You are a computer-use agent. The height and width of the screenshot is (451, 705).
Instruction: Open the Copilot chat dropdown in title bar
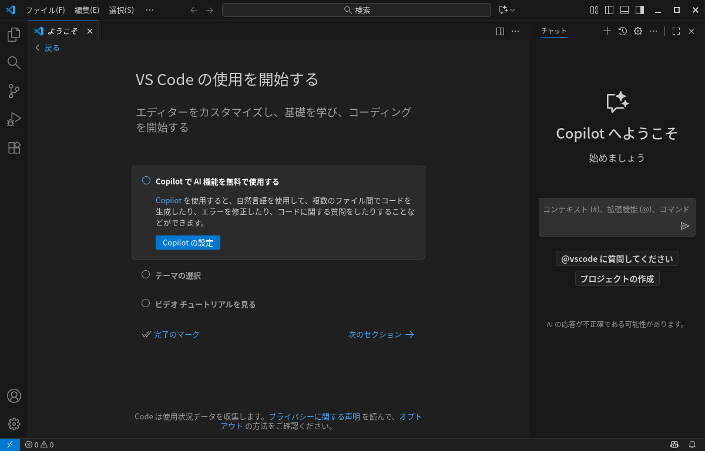click(x=506, y=10)
